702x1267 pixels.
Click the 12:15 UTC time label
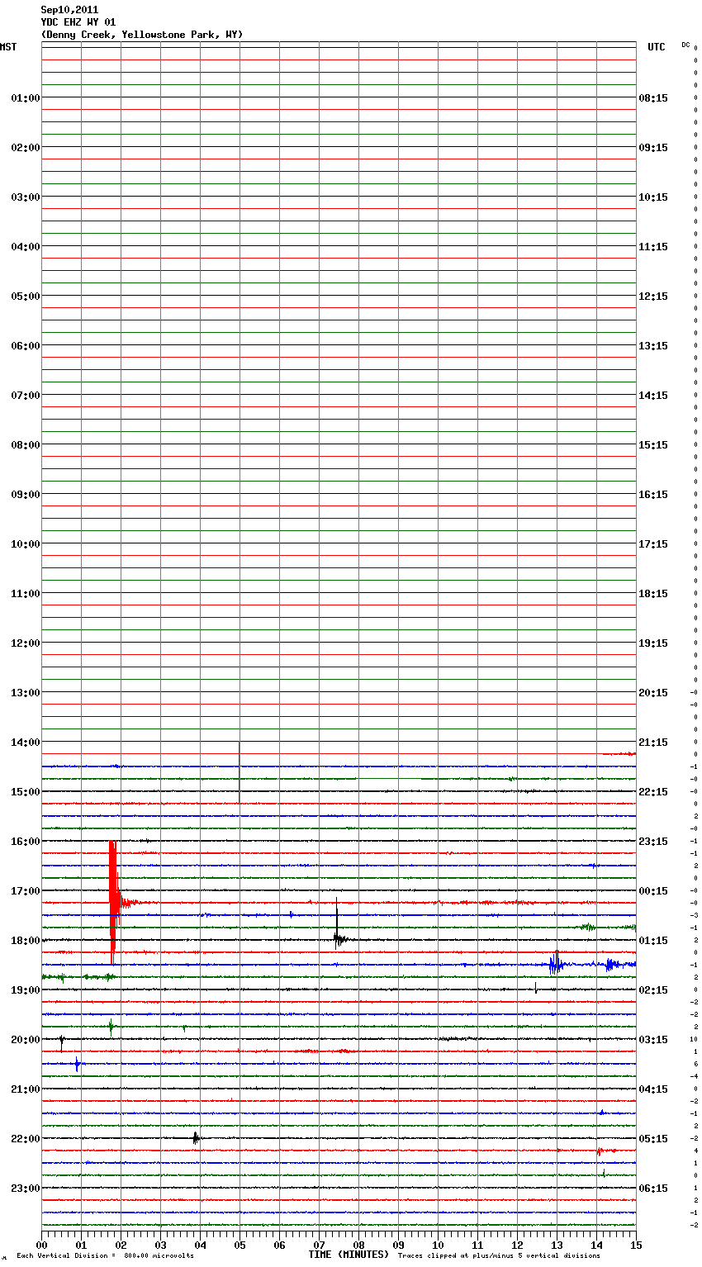click(x=653, y=297)
